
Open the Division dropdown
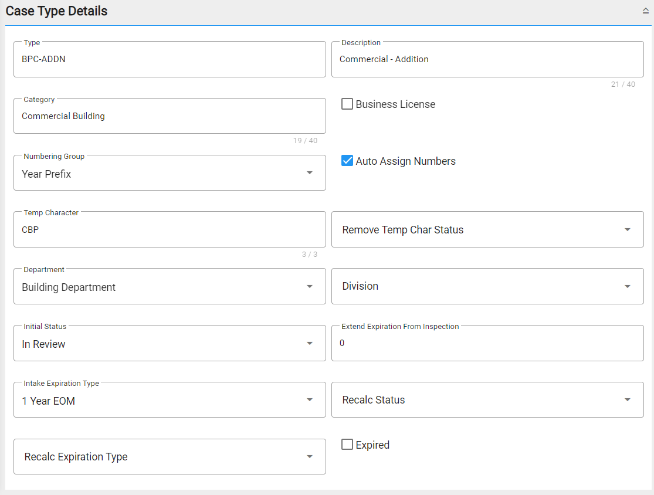click(x=628, y=286)
